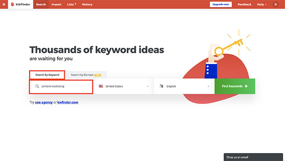Image resolution: width=285 pixels, height=161 pixels.
Task: Open the United States location dropdown
Action: 123,86
